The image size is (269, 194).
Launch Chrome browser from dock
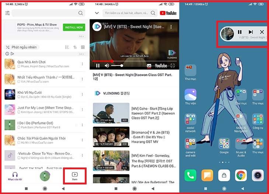point(241,175)
